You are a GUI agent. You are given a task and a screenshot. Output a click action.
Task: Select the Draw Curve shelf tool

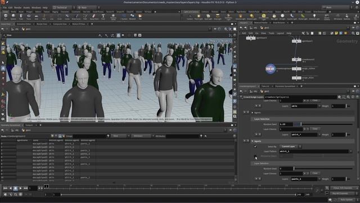[x=76, y=16]
